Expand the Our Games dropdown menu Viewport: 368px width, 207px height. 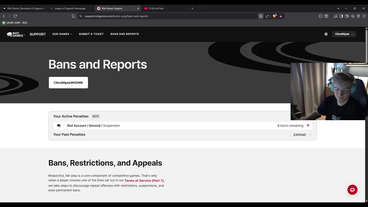(62, 34)
